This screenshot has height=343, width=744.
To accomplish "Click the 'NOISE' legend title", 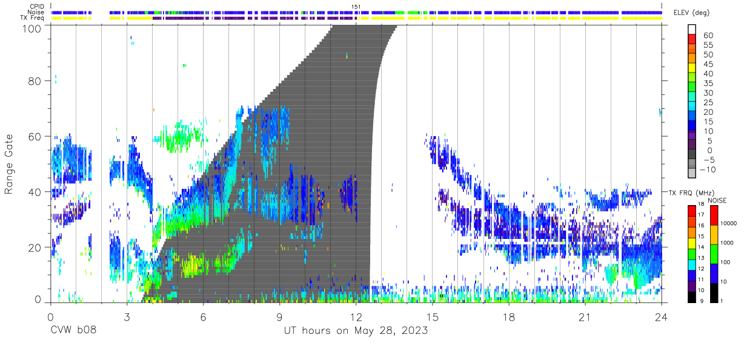I will [x=717, y=200].
